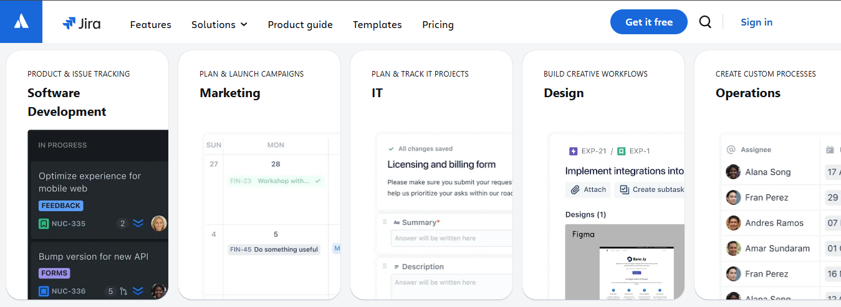Click the @ icon in Assignee header

click(731, 149)
